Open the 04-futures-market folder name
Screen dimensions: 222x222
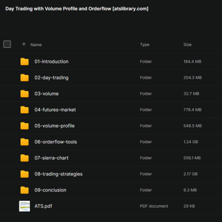click(x=55, y=110)
